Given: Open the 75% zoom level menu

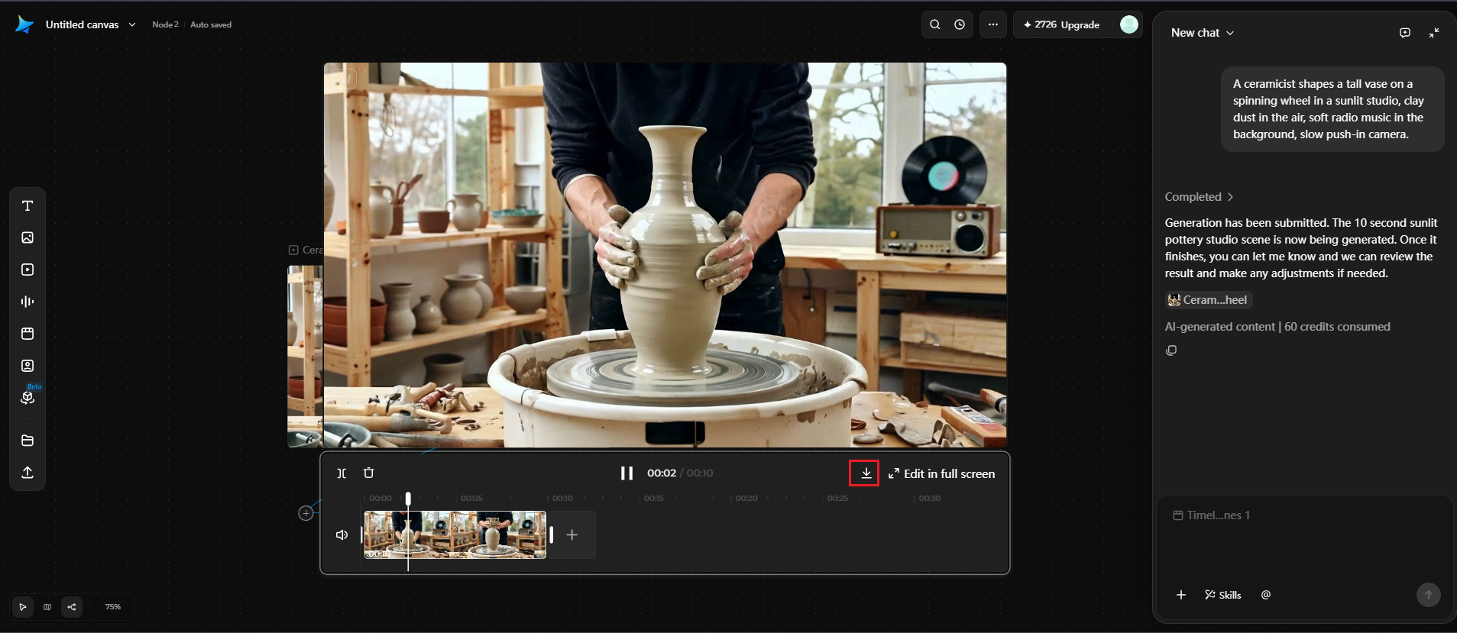Looking at the screenshot, I should (x=113, y=607).
